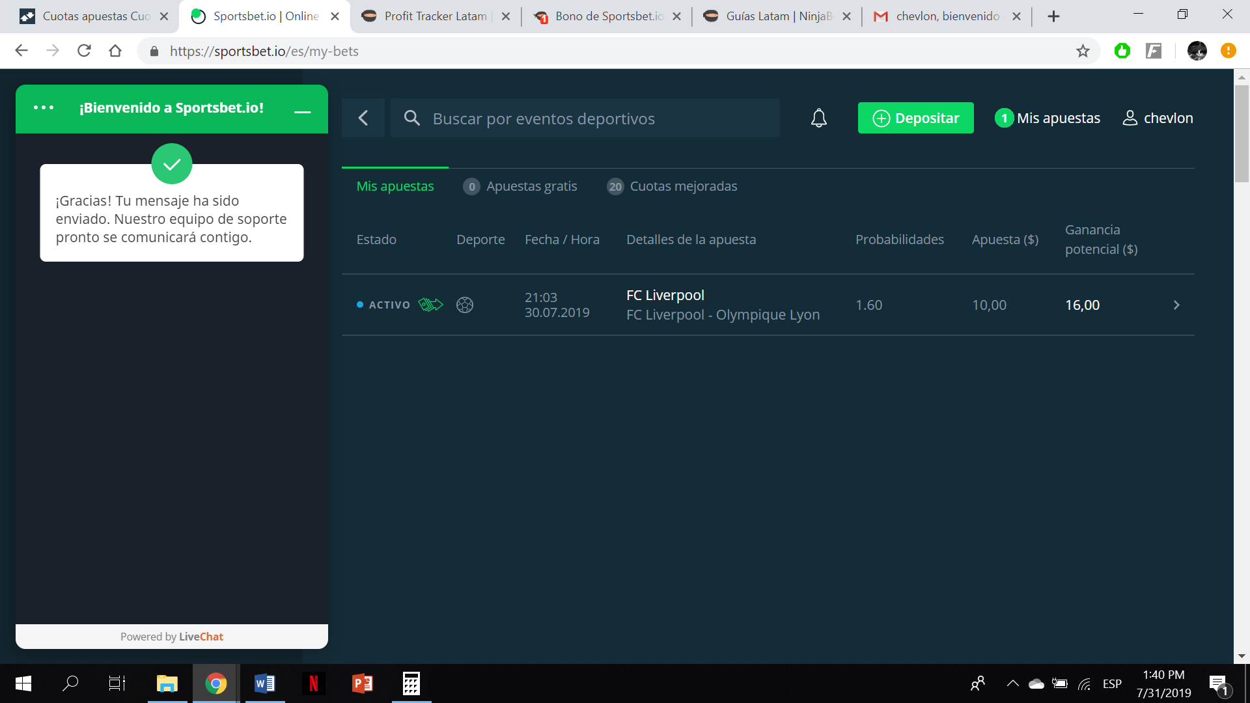Open Word from the taskbar
1250x703 pixels.
(x=265, y=683)
